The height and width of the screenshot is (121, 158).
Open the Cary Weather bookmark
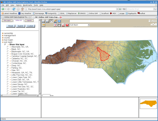tap(25, 13)
